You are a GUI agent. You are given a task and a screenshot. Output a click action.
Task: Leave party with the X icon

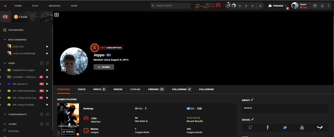(260, 6)
